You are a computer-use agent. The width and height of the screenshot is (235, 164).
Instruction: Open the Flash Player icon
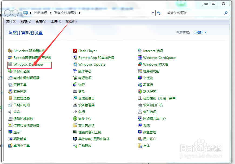75,51
